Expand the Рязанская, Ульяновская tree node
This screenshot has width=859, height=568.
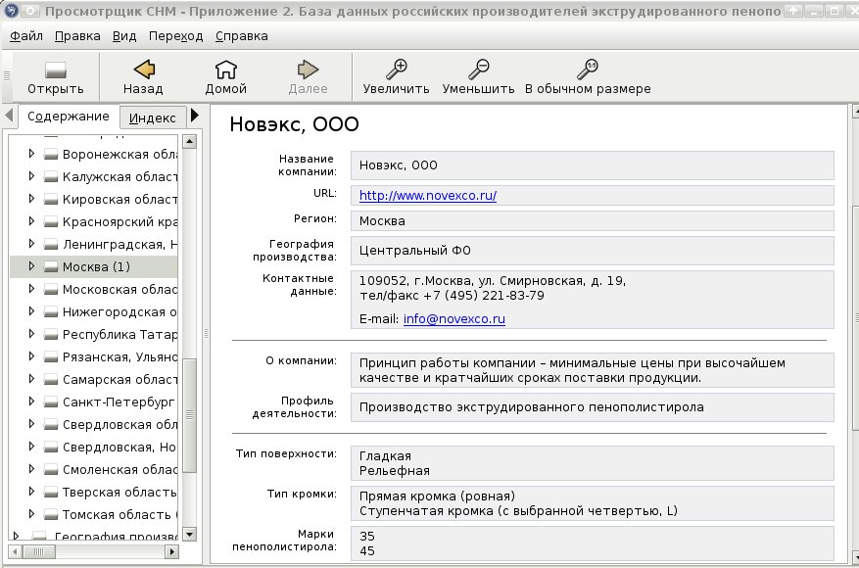[x=31, y=356]
